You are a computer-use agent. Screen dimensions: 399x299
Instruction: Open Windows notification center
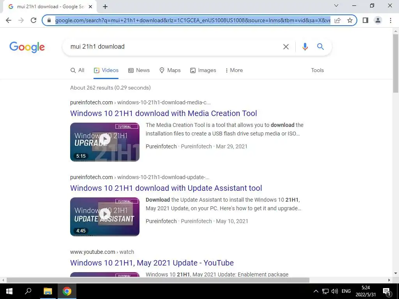click(387, 292)
